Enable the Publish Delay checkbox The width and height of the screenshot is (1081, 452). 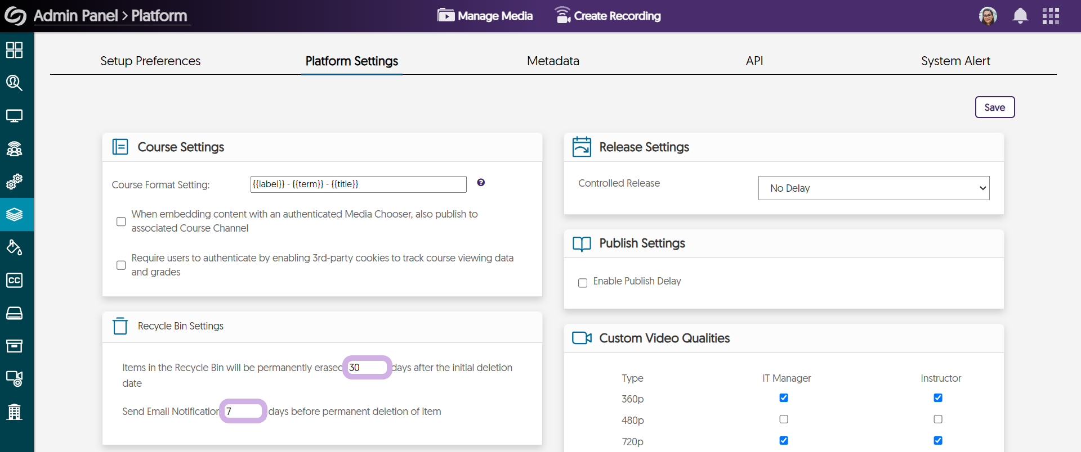click(x=583, y=283)
